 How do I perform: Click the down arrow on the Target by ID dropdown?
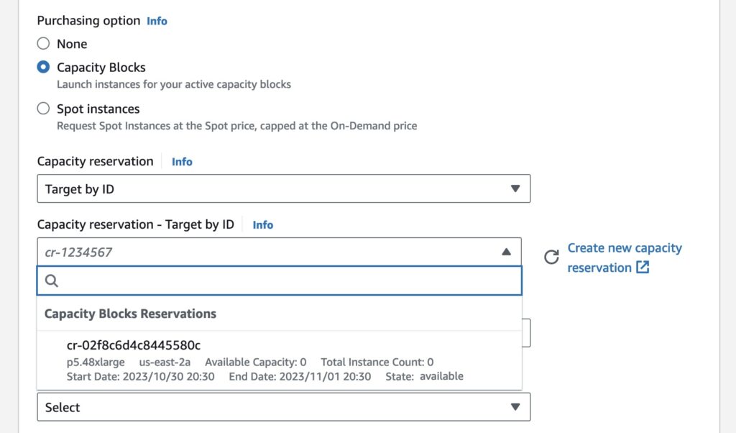(x=515, y=188)
